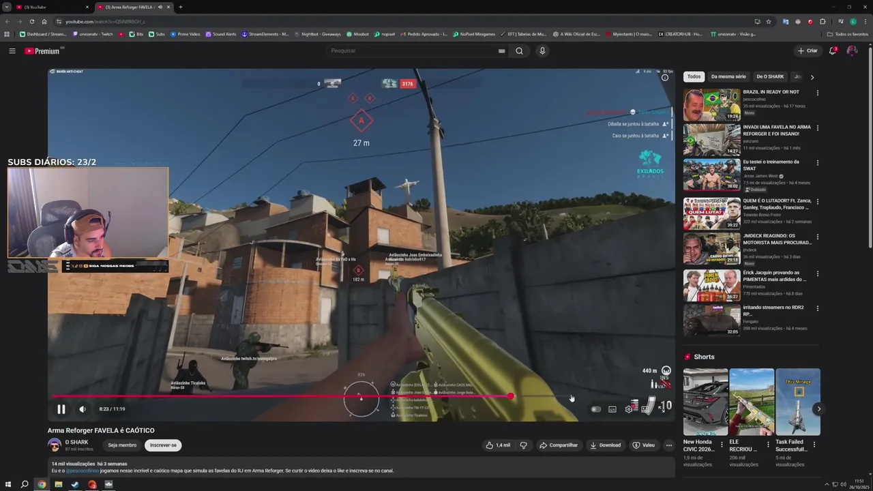Open a new browser tab with plus
This screenshot has width=873, height=491.
pos(181,7)
